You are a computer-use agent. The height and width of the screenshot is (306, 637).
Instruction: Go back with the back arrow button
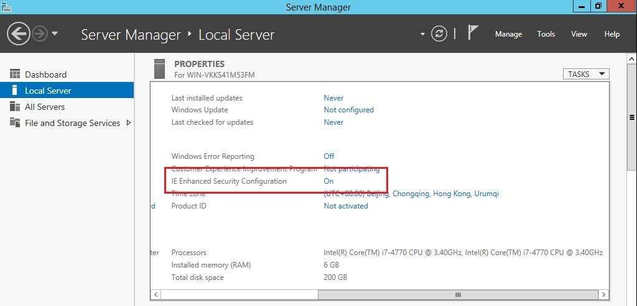(18, 34)
